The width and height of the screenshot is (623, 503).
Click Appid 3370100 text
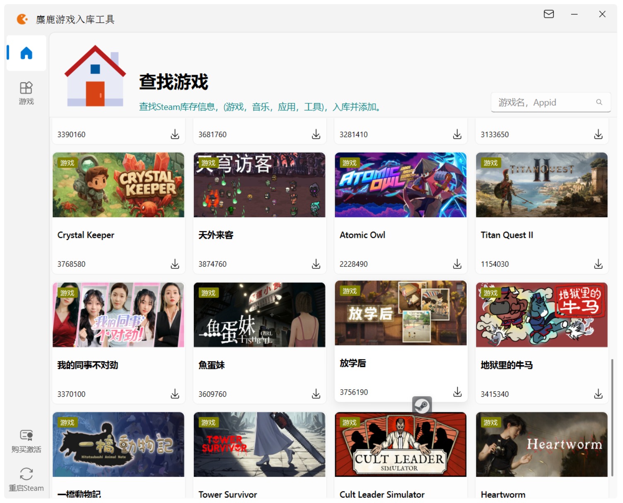click(x=71, y=394)
